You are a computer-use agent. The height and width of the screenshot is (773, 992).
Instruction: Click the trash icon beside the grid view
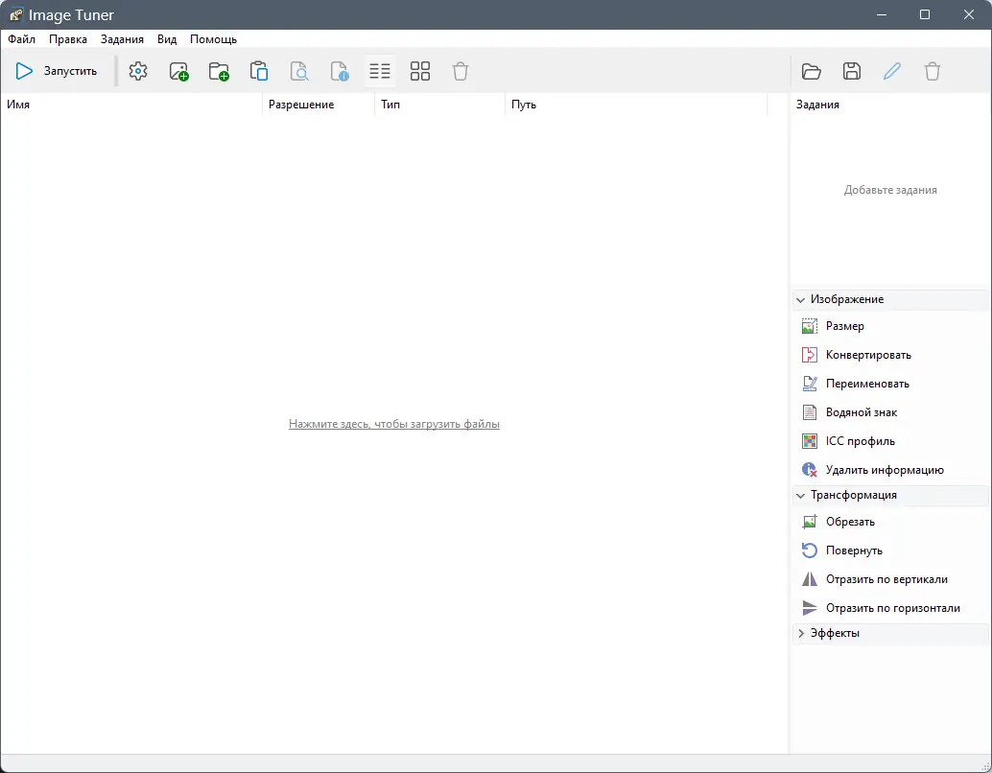[x=461, y=71]
